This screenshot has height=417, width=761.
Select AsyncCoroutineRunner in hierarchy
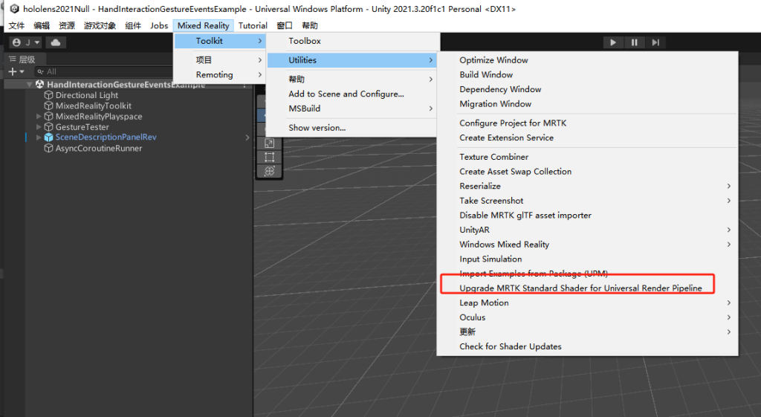coord(99,148)
